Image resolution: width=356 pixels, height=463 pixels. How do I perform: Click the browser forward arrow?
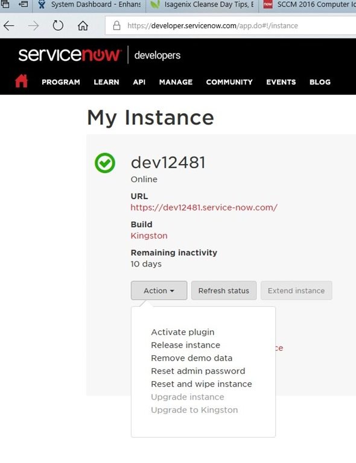click(x=33, y=26)
